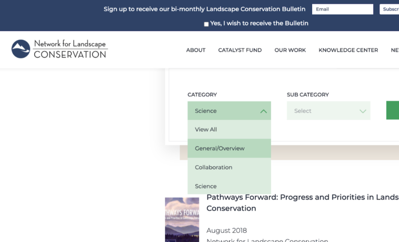Click the Network for Landscape Conservation mountain logo
Image resolution: width=399 pixels, height=242 pixels.
[21, 49]
